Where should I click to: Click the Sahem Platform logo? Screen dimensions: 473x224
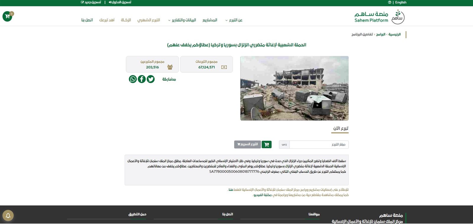[x=380, y=17]
